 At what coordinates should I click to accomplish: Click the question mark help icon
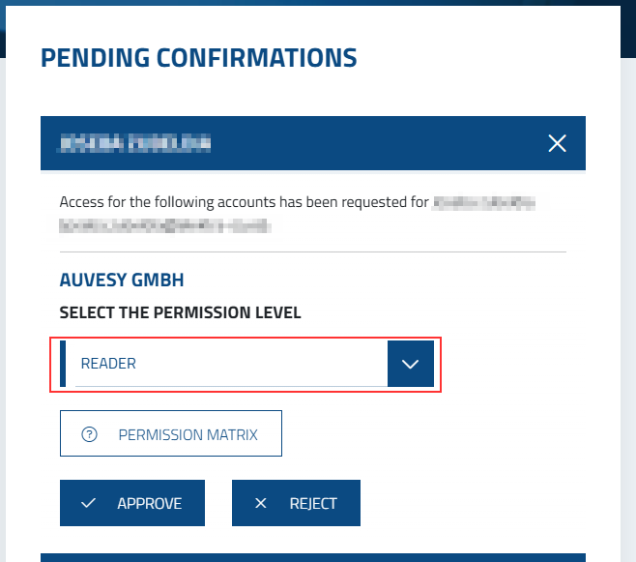(90, 434)
